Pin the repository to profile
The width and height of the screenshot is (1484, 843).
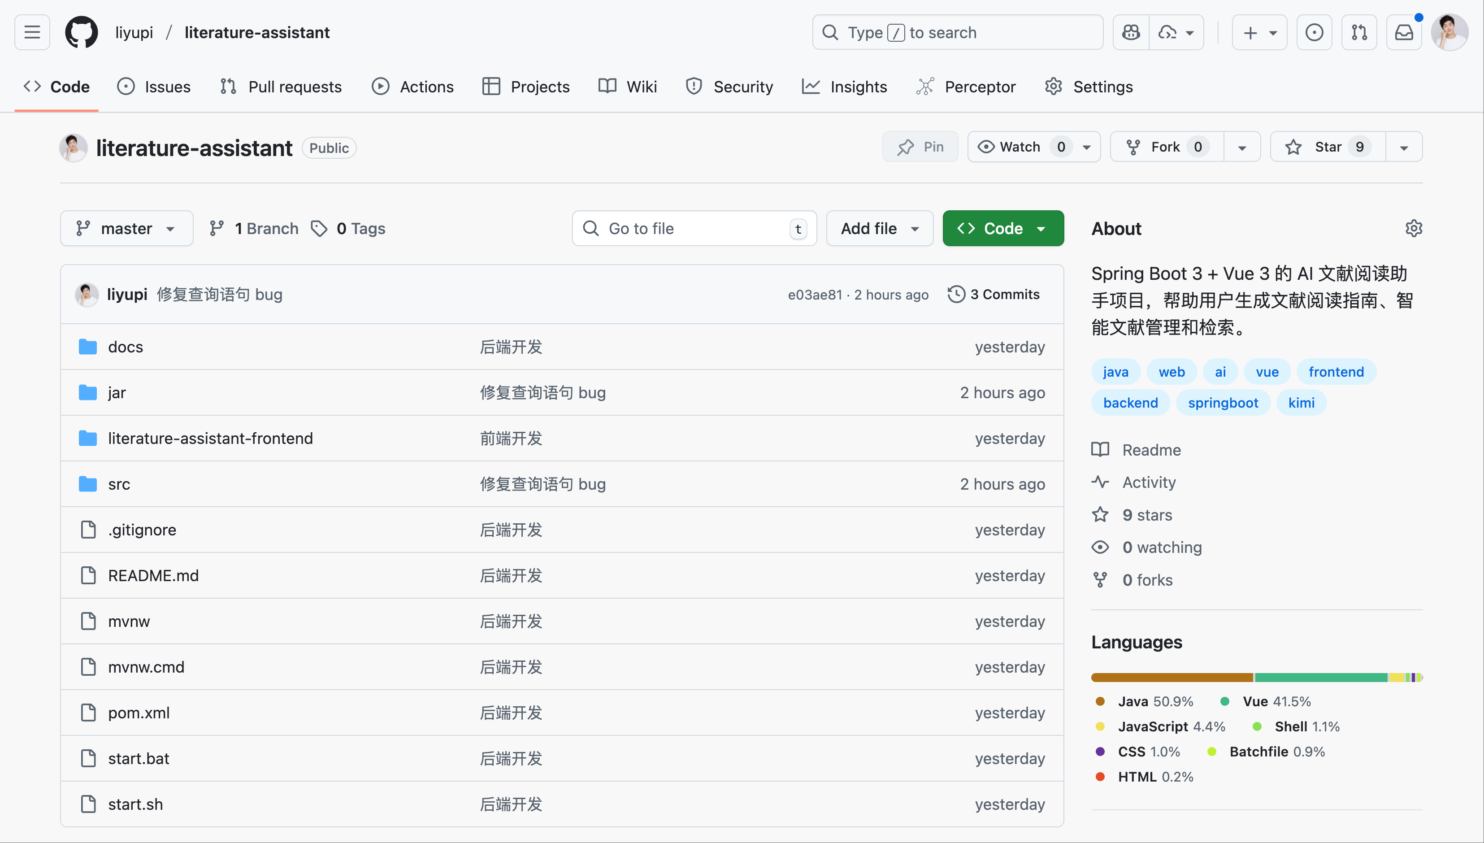(920, 147)
